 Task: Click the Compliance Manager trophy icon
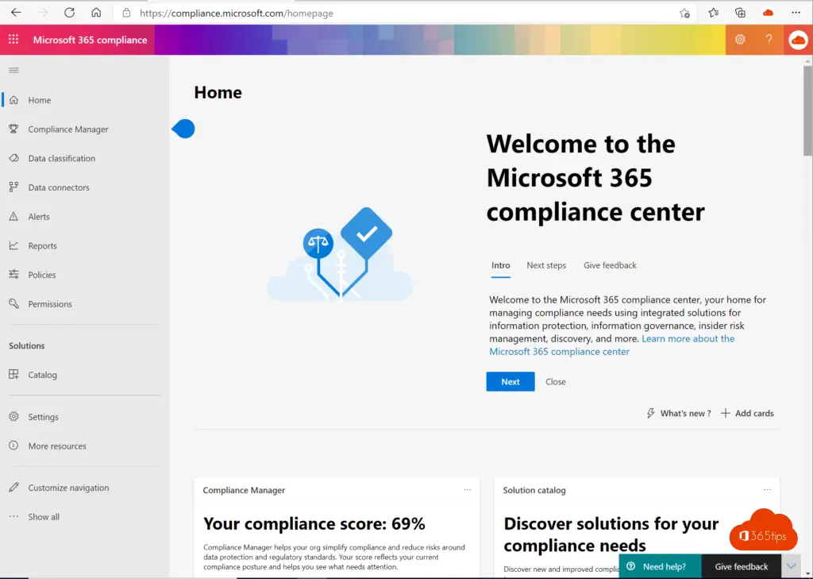point(14,129)
